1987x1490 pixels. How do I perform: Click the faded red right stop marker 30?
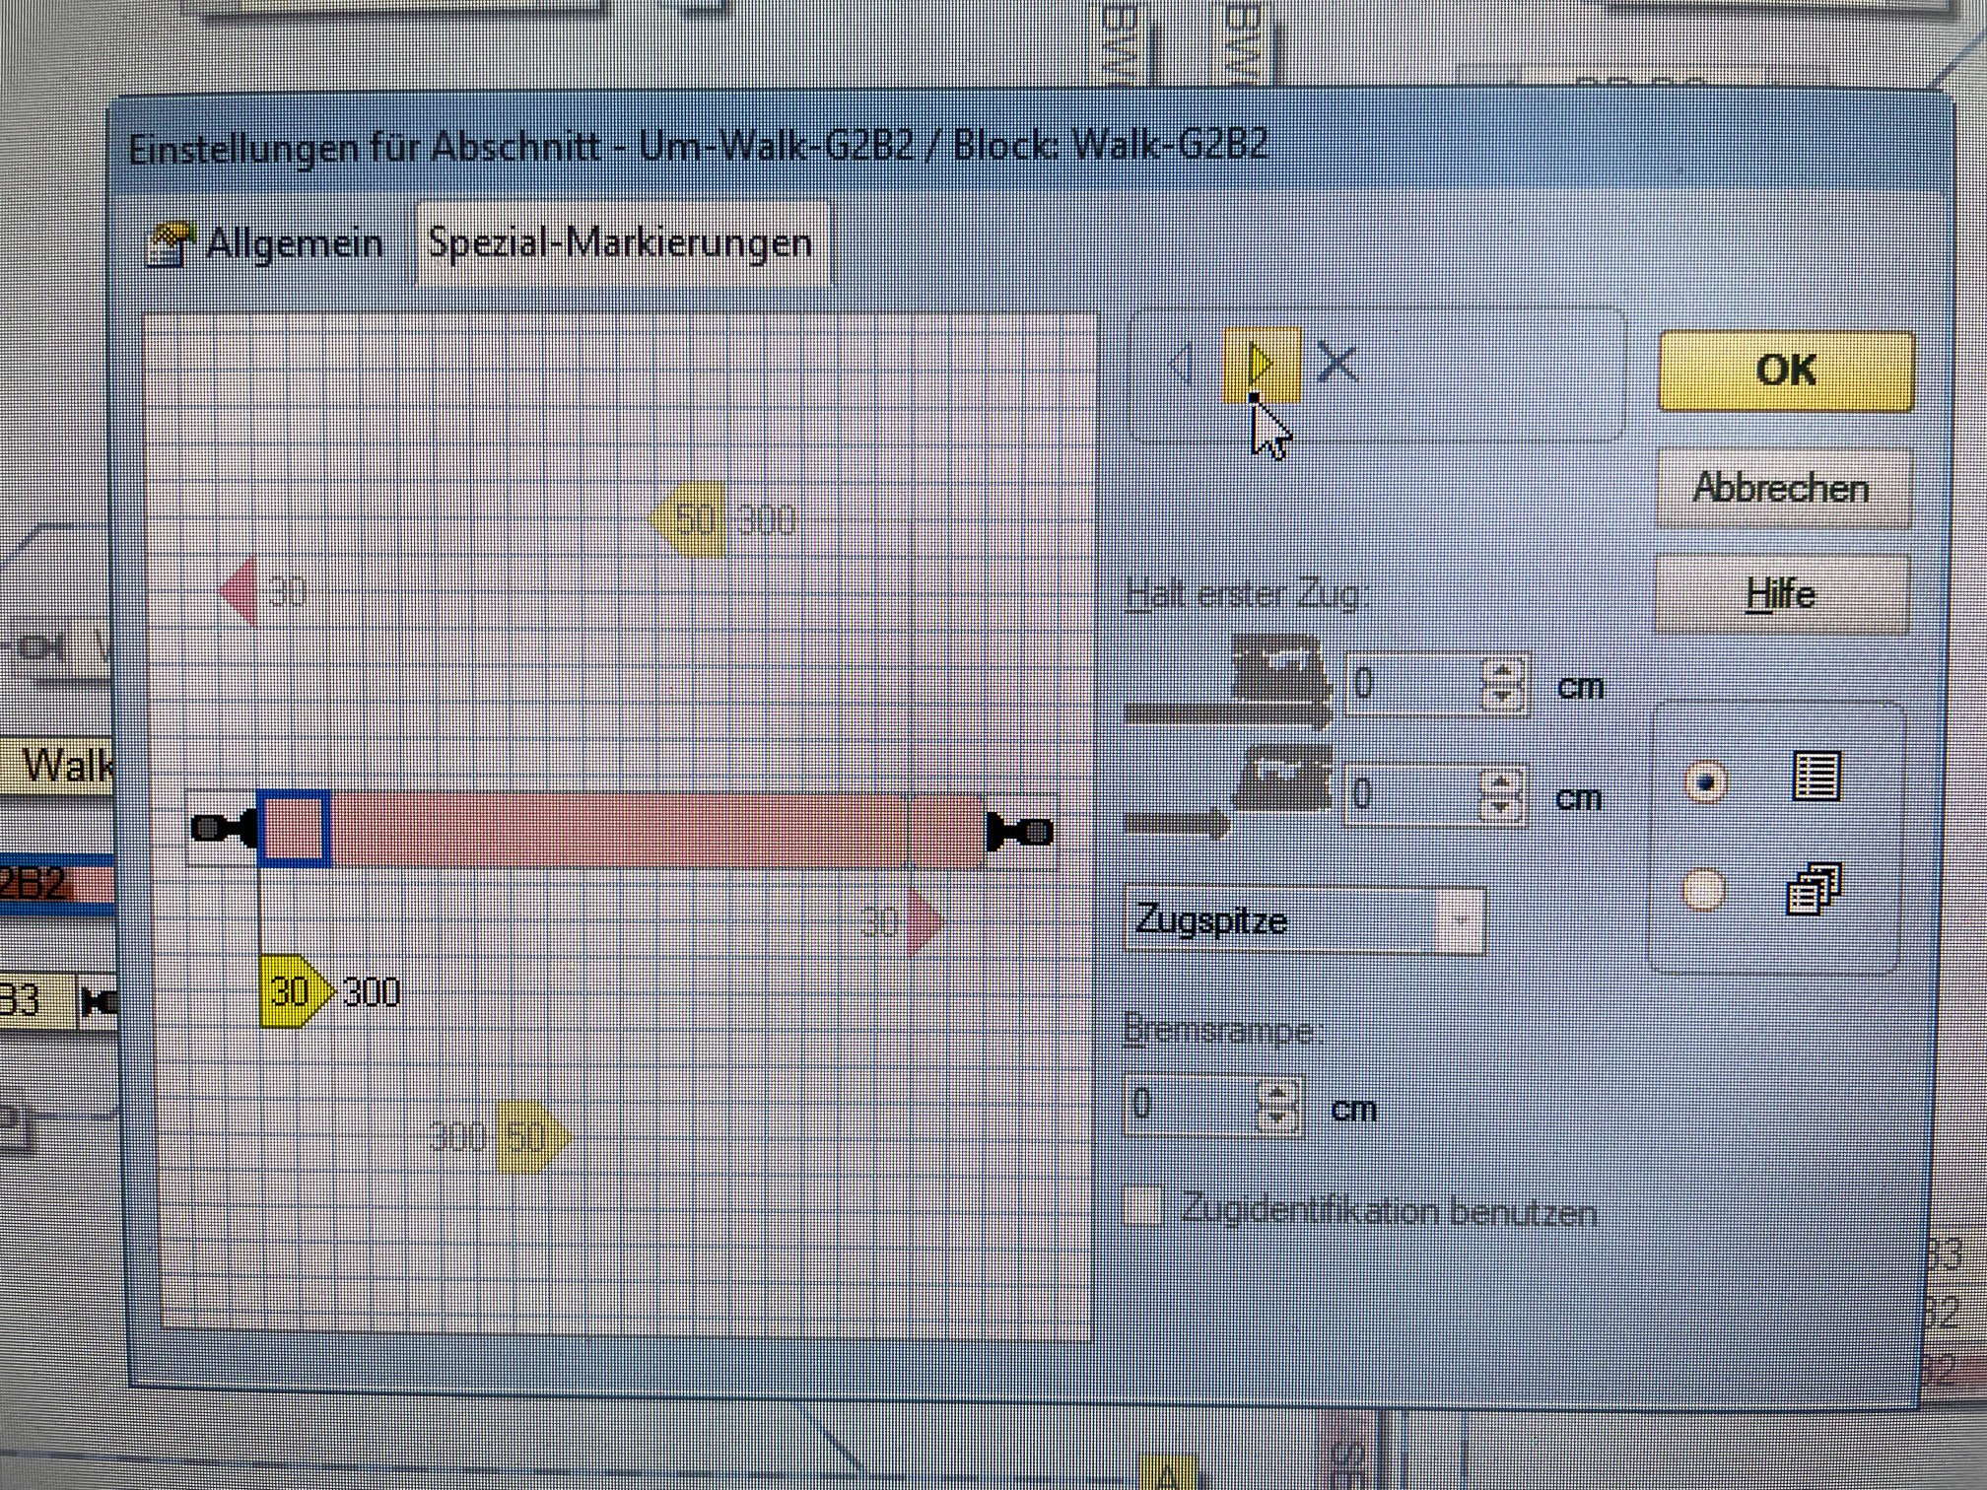(924, 922)
